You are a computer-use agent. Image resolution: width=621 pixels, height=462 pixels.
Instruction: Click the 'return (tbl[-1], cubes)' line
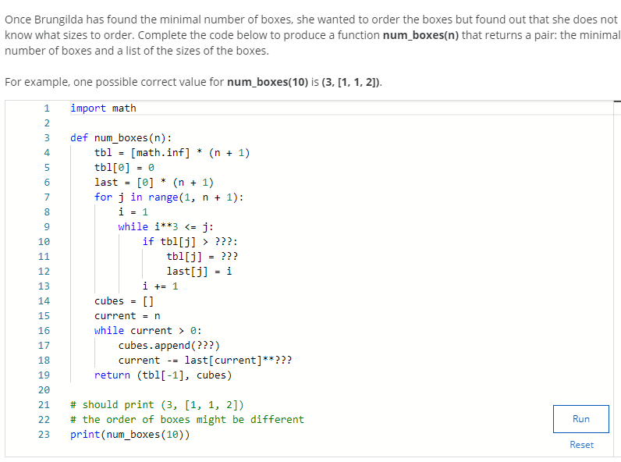click(163, 375)
